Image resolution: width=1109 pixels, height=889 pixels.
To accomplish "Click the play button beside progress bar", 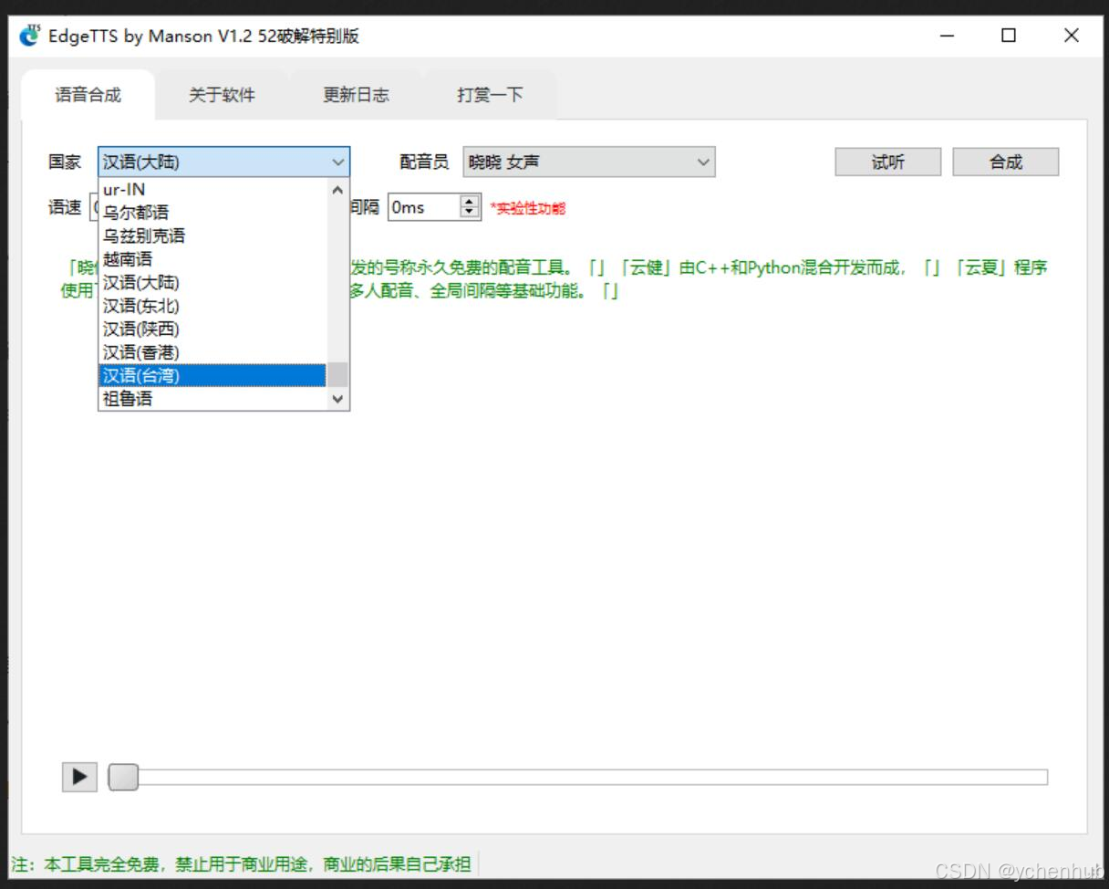I will click(x=79, y=777).
